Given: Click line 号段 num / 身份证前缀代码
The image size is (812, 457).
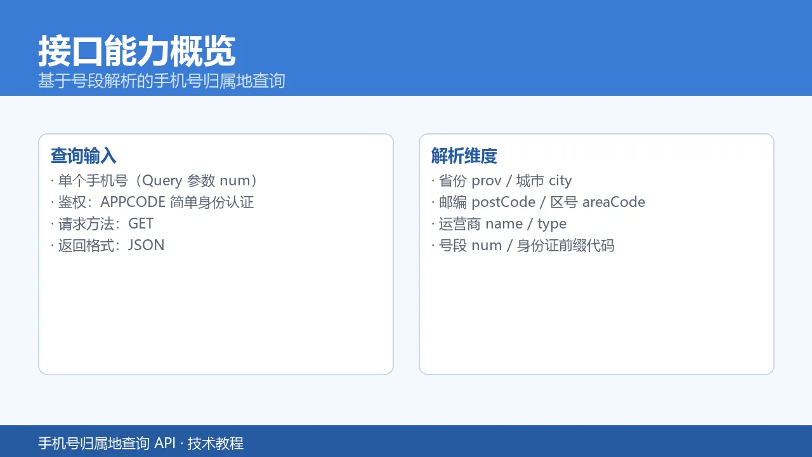Looking at the screenshot, I should click(523, 246).
